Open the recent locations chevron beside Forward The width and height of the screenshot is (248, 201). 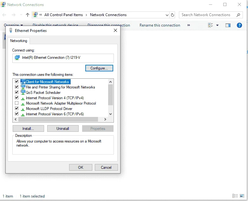21,15
